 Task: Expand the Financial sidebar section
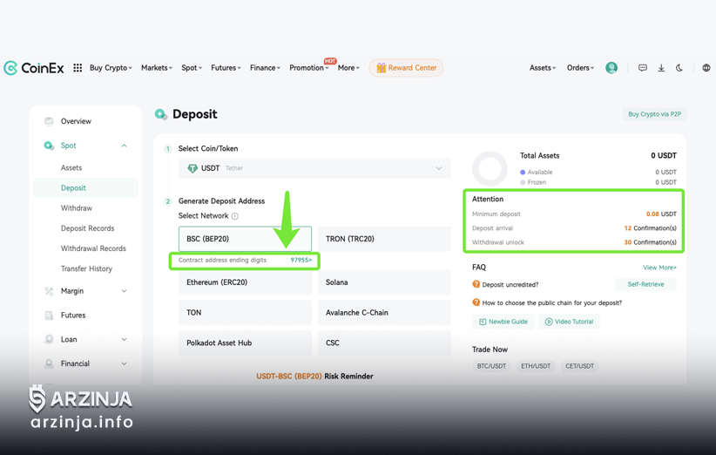pos(86,363)
